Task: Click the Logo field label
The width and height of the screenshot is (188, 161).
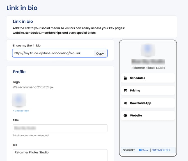Action: (x=16, y=82)
